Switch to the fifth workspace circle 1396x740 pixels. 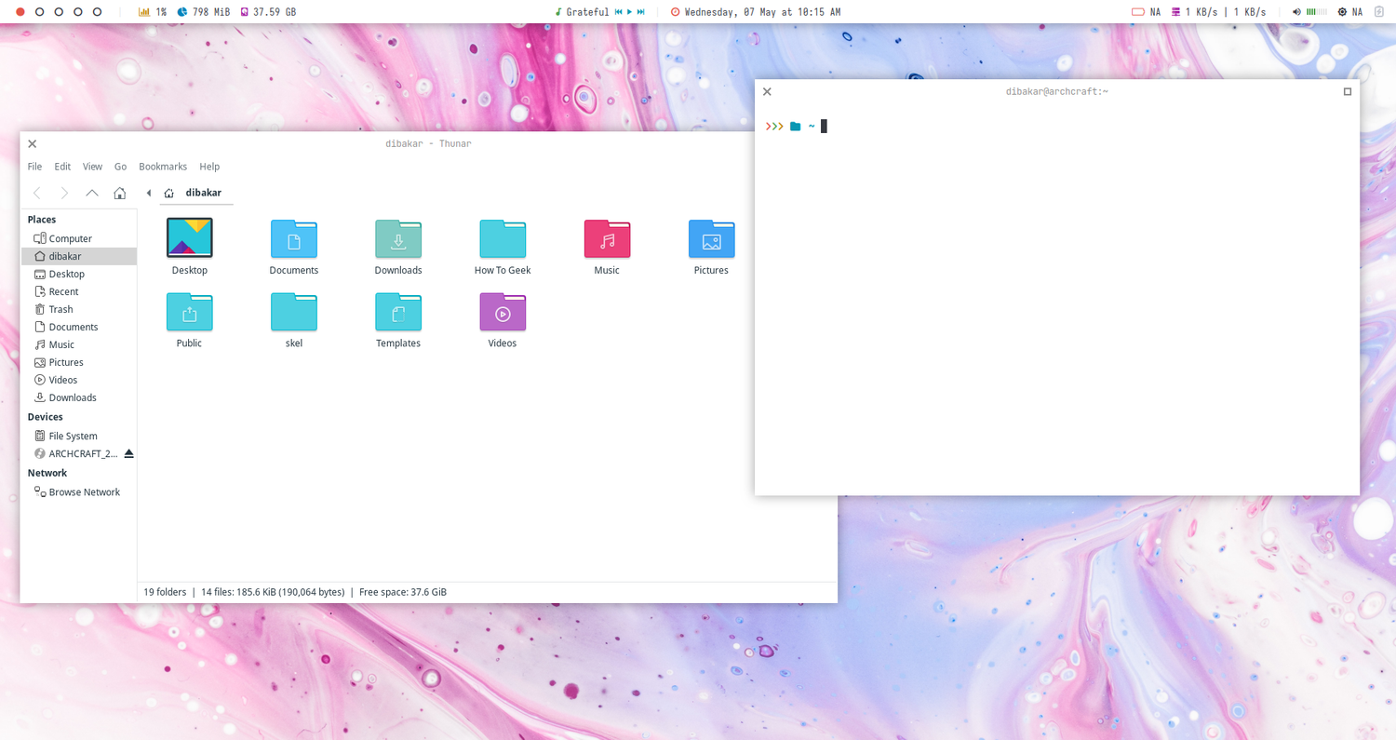click(97, 12)
